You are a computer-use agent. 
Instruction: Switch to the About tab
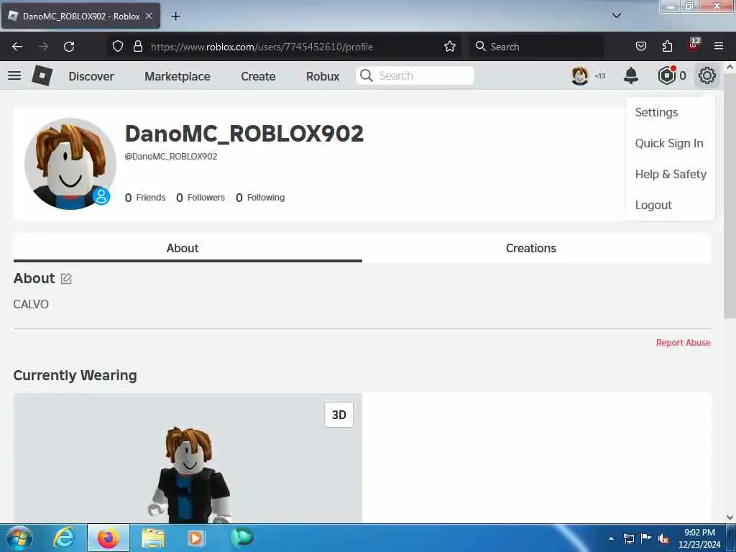click(x=183, y=248)
